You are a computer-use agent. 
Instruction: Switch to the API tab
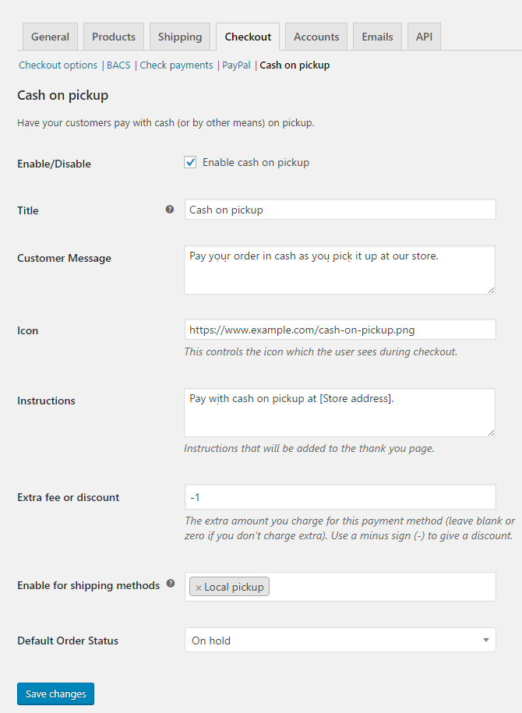tap(424, 37)
